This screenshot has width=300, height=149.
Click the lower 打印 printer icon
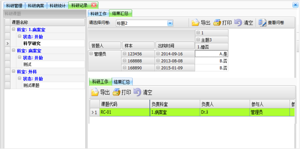(117, 92)
